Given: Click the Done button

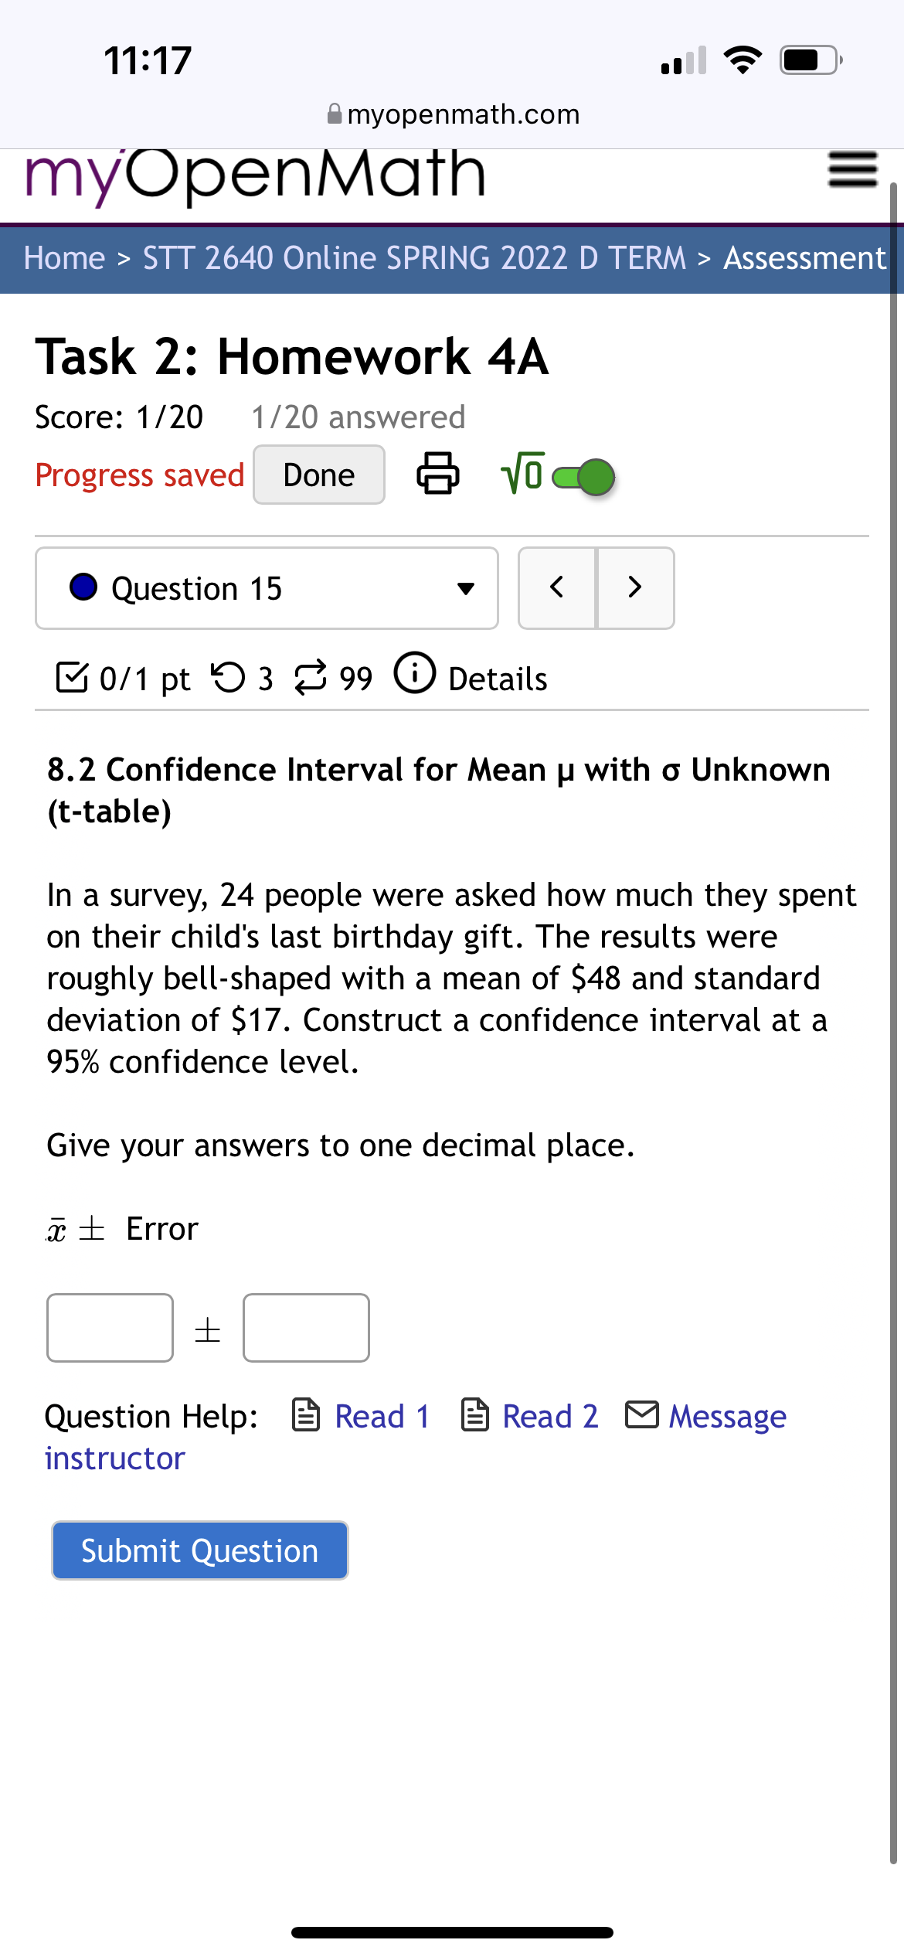Looking at the screenshot, I should [318, 474].
